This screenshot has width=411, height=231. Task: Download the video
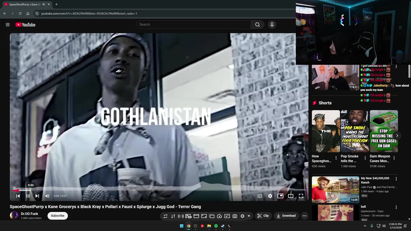tap(286, 216)
